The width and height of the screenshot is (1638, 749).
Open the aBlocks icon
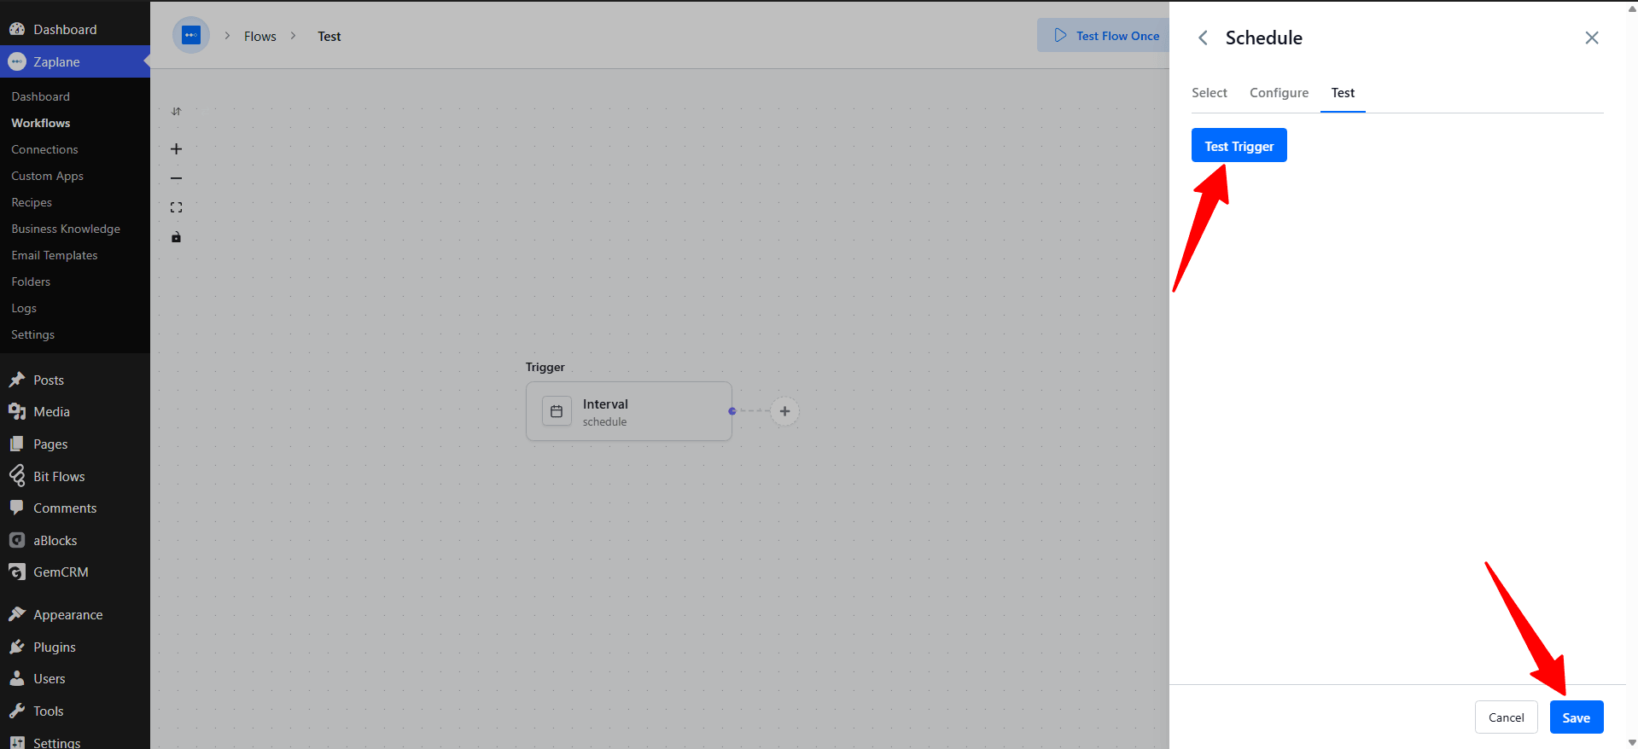tap(17, 540)
